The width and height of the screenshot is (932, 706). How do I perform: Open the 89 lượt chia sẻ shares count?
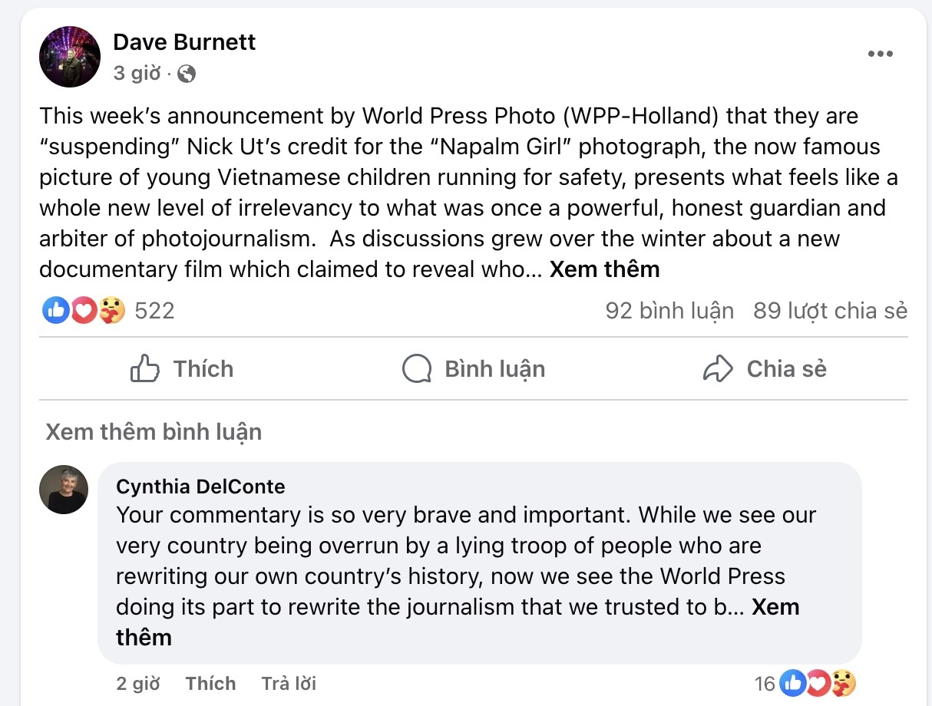click(831, 311)
